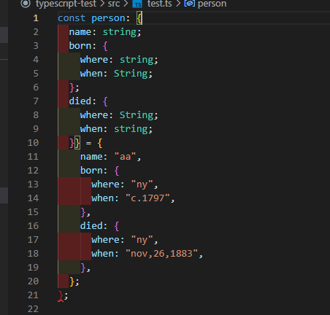Click the "nov,26,1883" string value

click(161, 254)
